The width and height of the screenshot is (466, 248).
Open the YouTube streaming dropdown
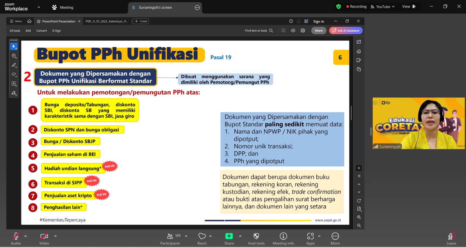click(x=383, y=7)
